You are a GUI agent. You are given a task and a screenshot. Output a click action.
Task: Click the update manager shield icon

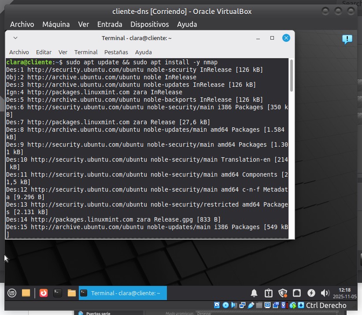283,293
